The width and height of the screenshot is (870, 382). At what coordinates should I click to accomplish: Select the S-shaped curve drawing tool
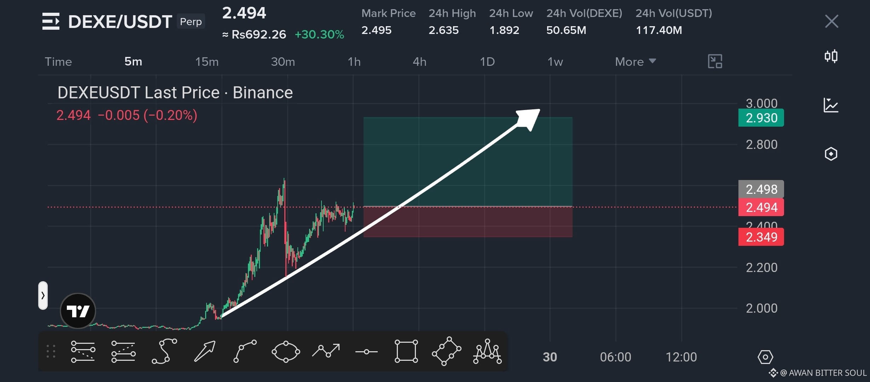pyautogui.click(x=164, y=351)
